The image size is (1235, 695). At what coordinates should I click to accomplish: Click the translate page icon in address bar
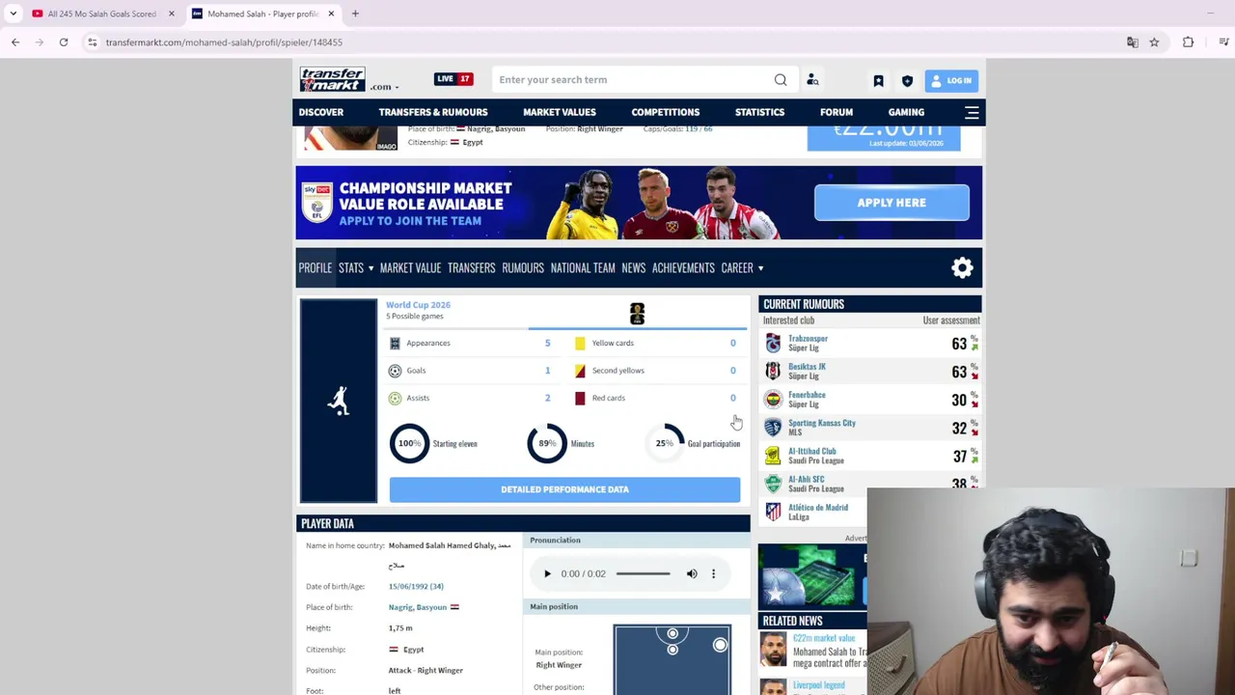pos(1133,42)
